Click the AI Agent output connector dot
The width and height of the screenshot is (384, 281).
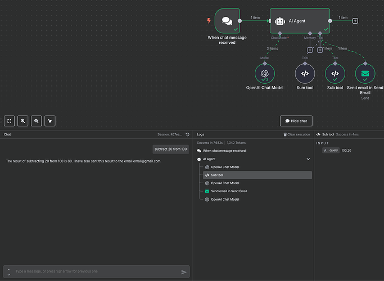pyautogui.click(x=330, y=21)
